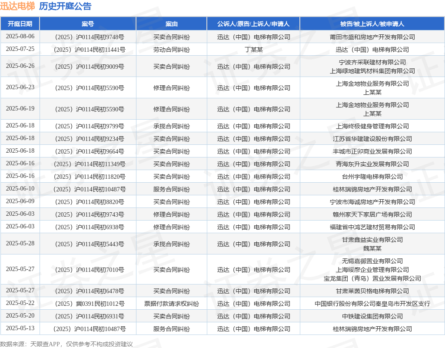
Task: Click case number 沪0114民初8820号
Action: click(x=90, y=202)
